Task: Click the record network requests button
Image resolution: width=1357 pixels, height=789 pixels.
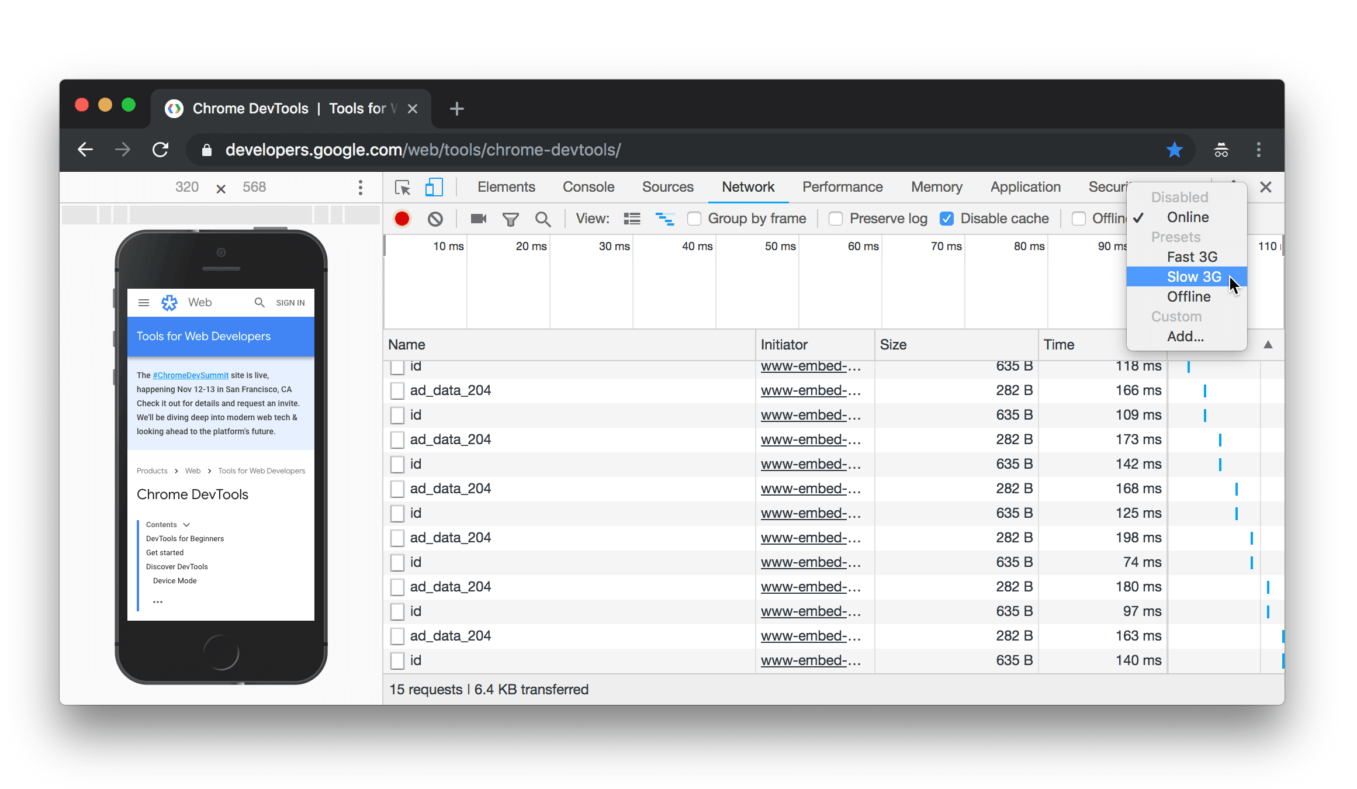Action: [x=402, y=218]
